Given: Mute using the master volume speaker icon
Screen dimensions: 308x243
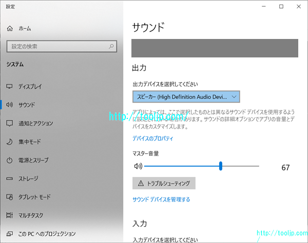Looking at the screenshot, I should click(138, 166).
